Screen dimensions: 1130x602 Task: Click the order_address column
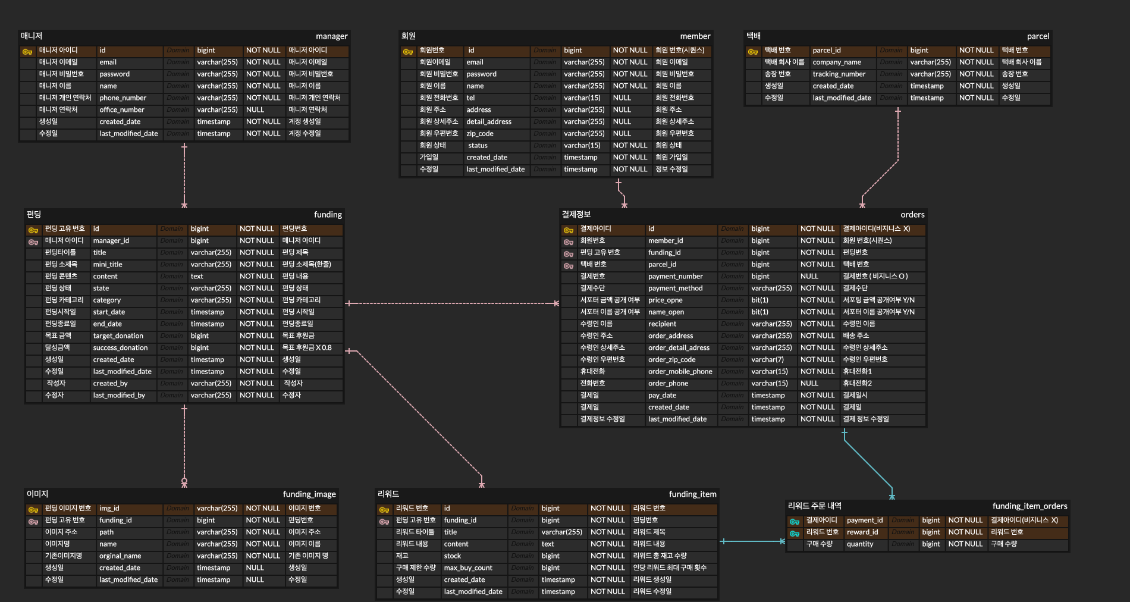point(670,336)
